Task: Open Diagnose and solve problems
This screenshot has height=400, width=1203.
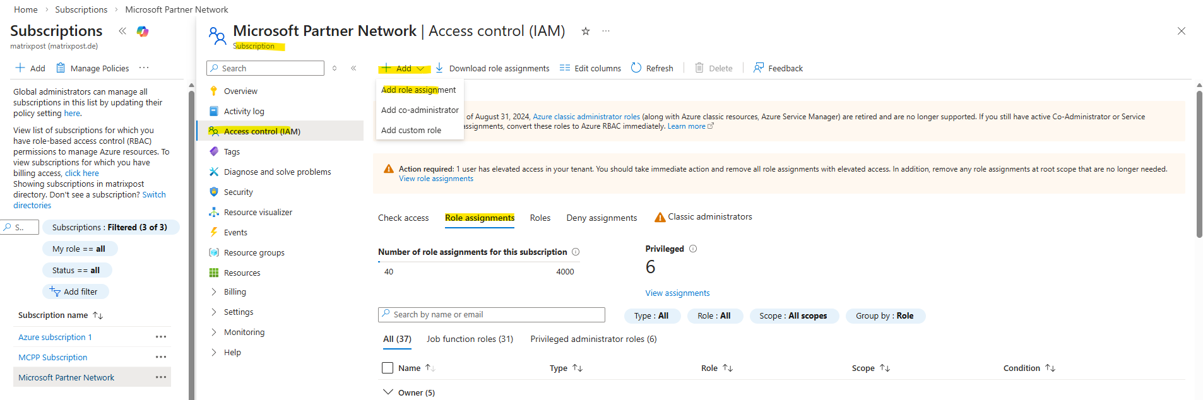Action: click(x=277, y=172)
